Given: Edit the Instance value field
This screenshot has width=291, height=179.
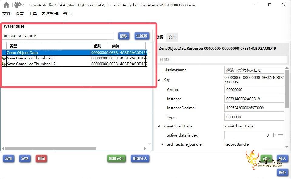Looking at the screenshot, I should point(254,99).
